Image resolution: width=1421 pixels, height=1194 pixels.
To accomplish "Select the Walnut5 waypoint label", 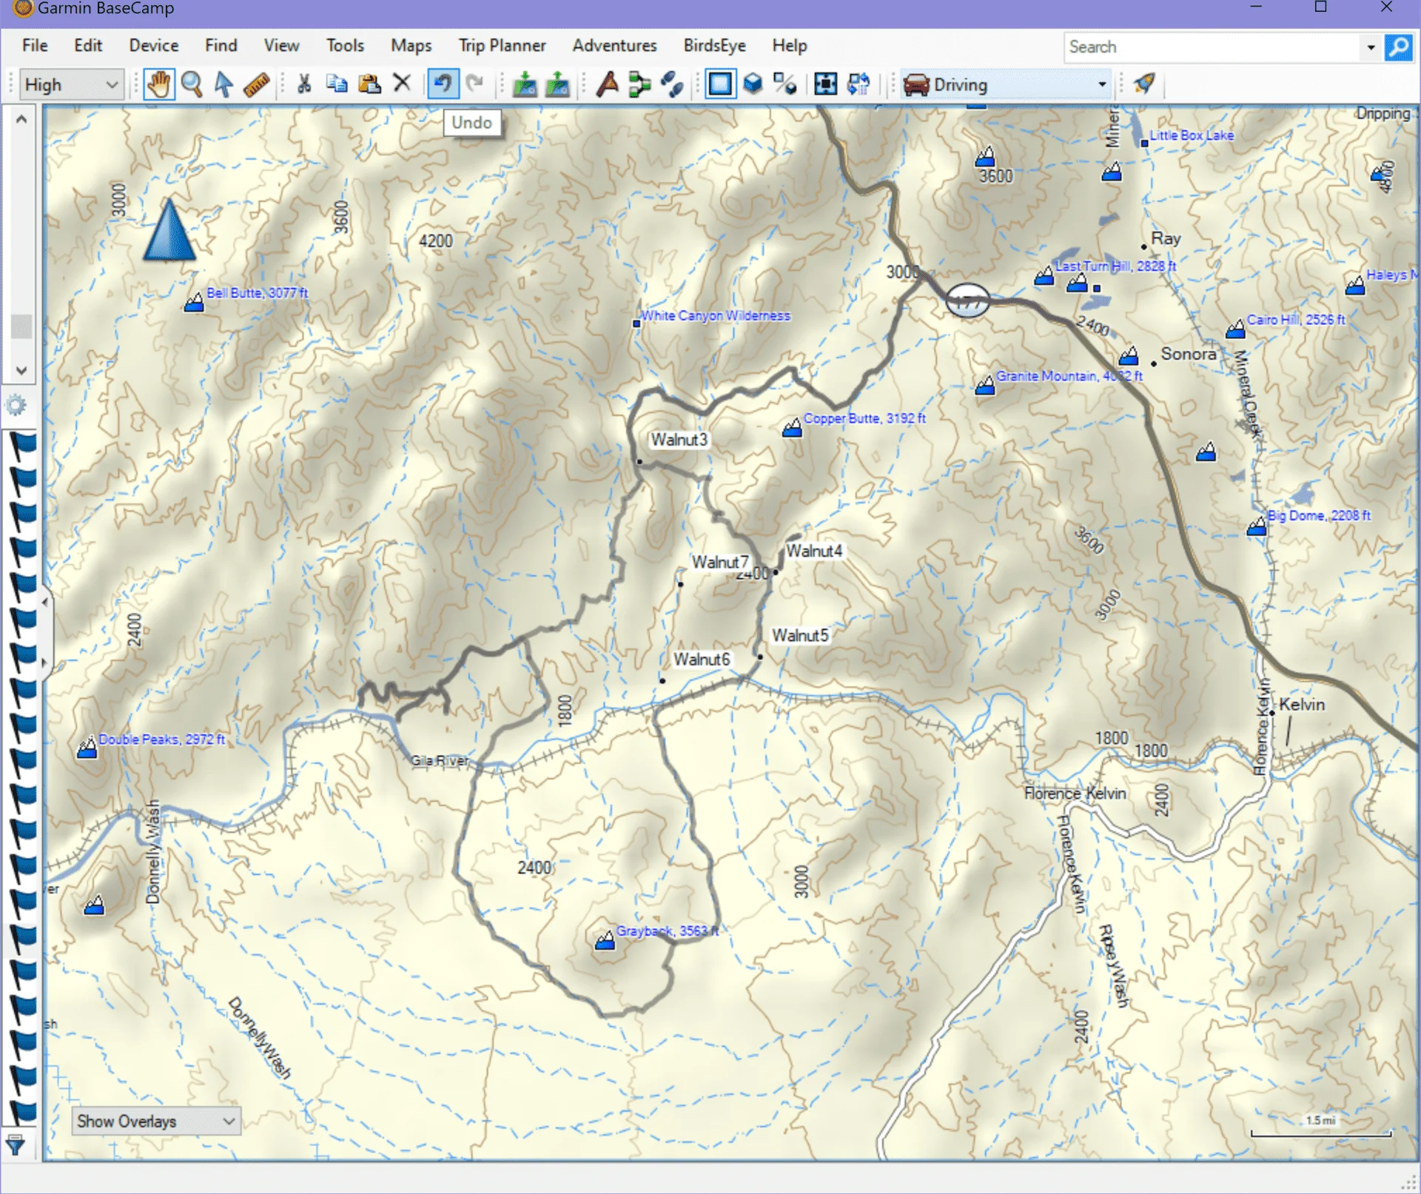I will pos(800,635).
